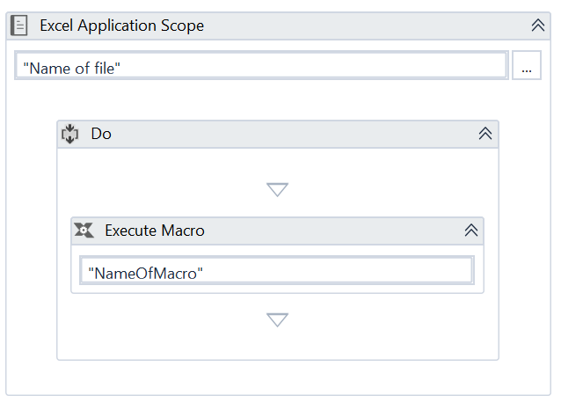
Task: Click blank area inside Do below lower triangle
Action: coord(278,345)
